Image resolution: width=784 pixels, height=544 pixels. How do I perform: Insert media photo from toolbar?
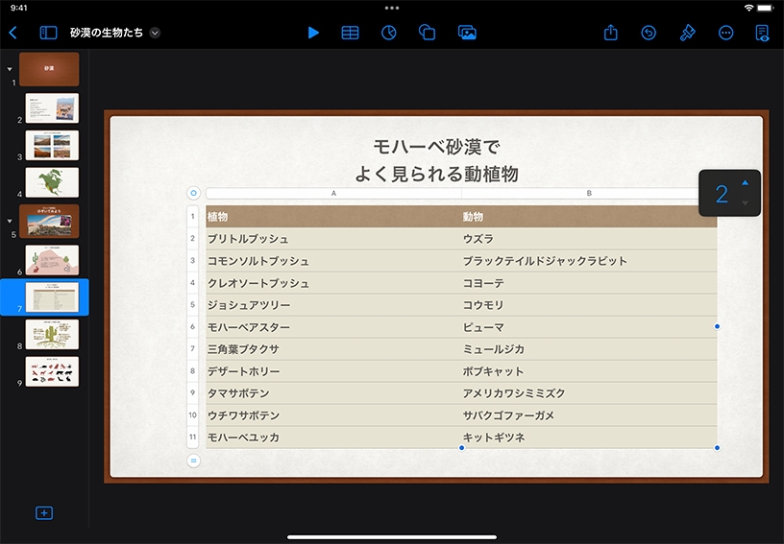click(x=467, y=33)
